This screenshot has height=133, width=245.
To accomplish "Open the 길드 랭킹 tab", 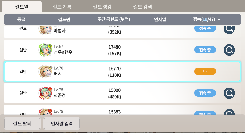I will pyautogui.click(x=102, y=7).
